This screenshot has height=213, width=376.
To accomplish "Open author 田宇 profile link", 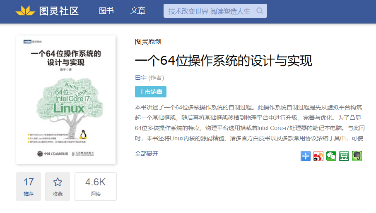I will [141, 78].
